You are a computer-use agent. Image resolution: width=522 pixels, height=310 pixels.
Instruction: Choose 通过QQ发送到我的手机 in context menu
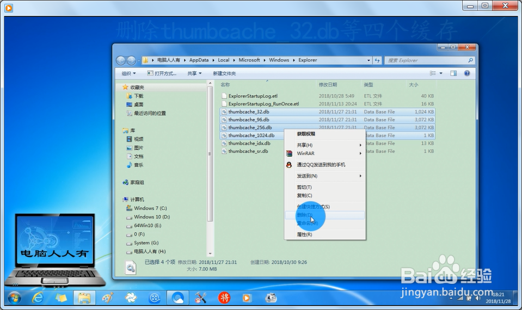pyautogui.click(x=324, y=165)
